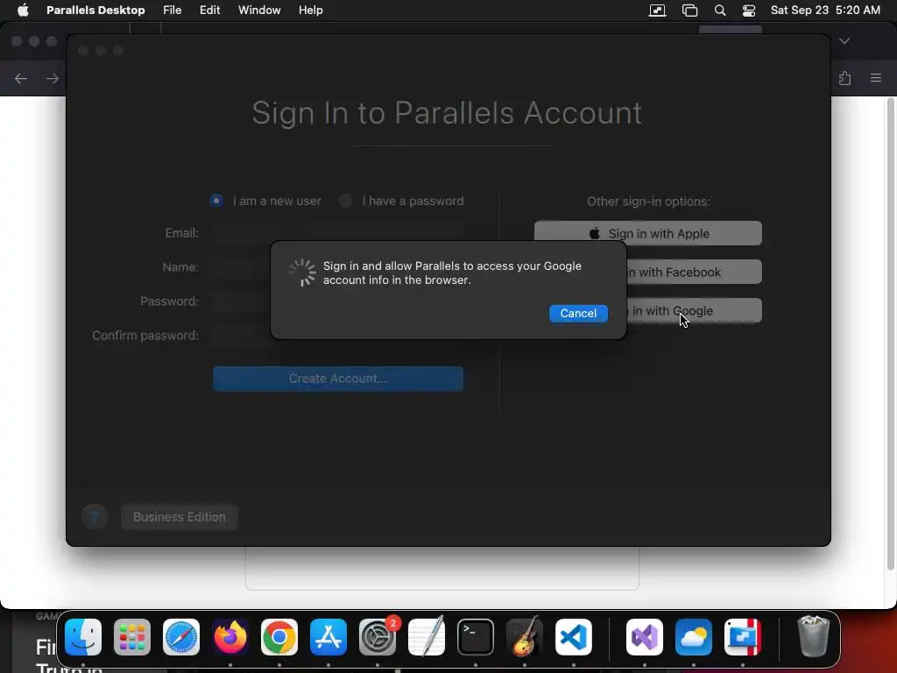Open Finder from the Dock
897x673 pixels.
[x=83, y=637]
